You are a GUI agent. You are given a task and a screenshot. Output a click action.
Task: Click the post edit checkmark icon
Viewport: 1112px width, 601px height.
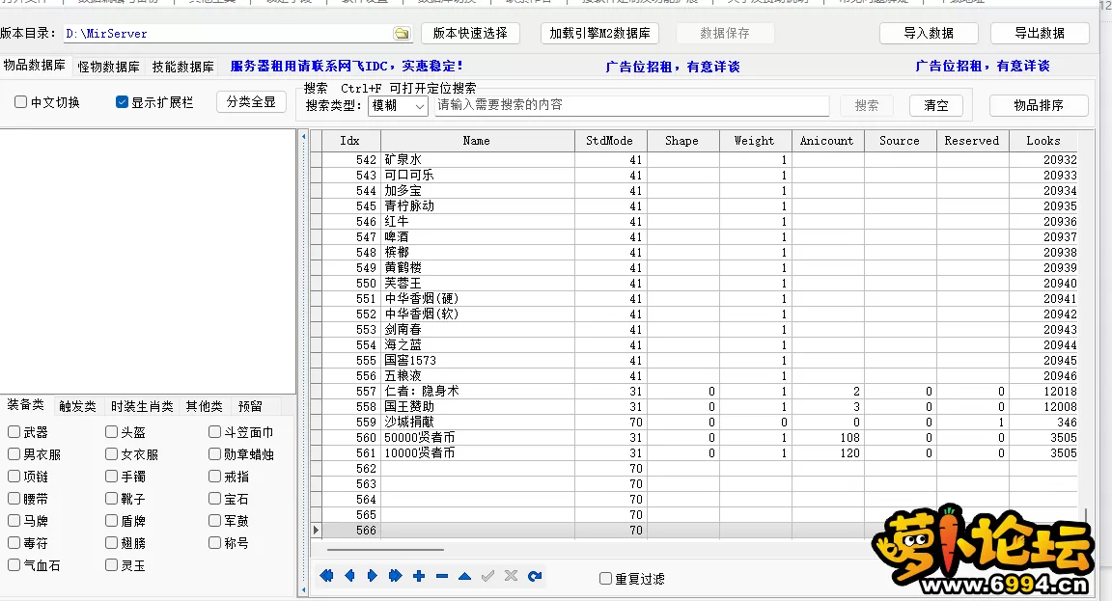[x=487, y=576]
